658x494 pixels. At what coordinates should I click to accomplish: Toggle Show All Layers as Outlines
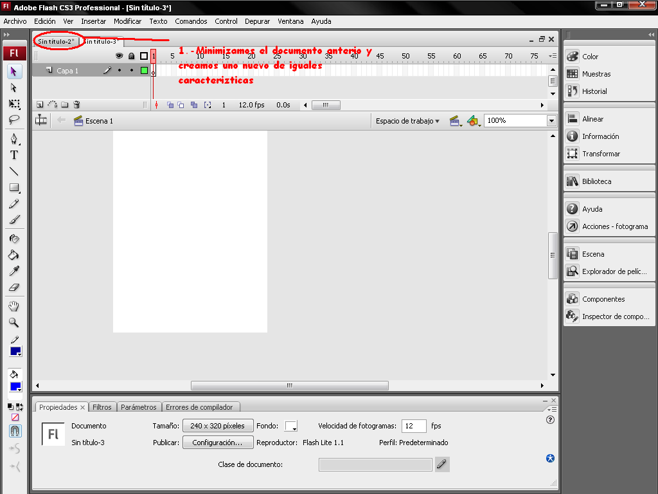point(144,56)
